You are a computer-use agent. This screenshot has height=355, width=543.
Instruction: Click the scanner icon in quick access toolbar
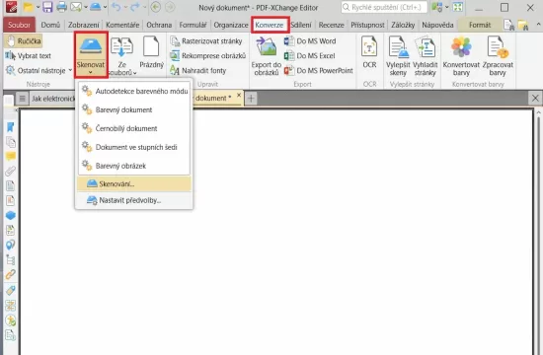click(x=95, y=7)
